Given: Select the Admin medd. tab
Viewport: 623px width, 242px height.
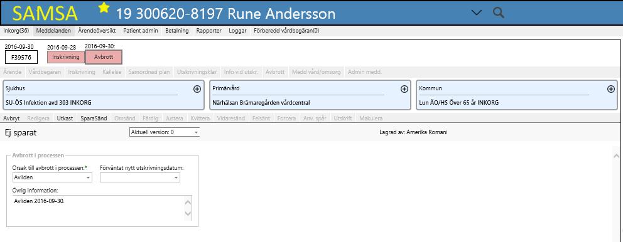Looking at the screenshot, I should tap(365, 72).
